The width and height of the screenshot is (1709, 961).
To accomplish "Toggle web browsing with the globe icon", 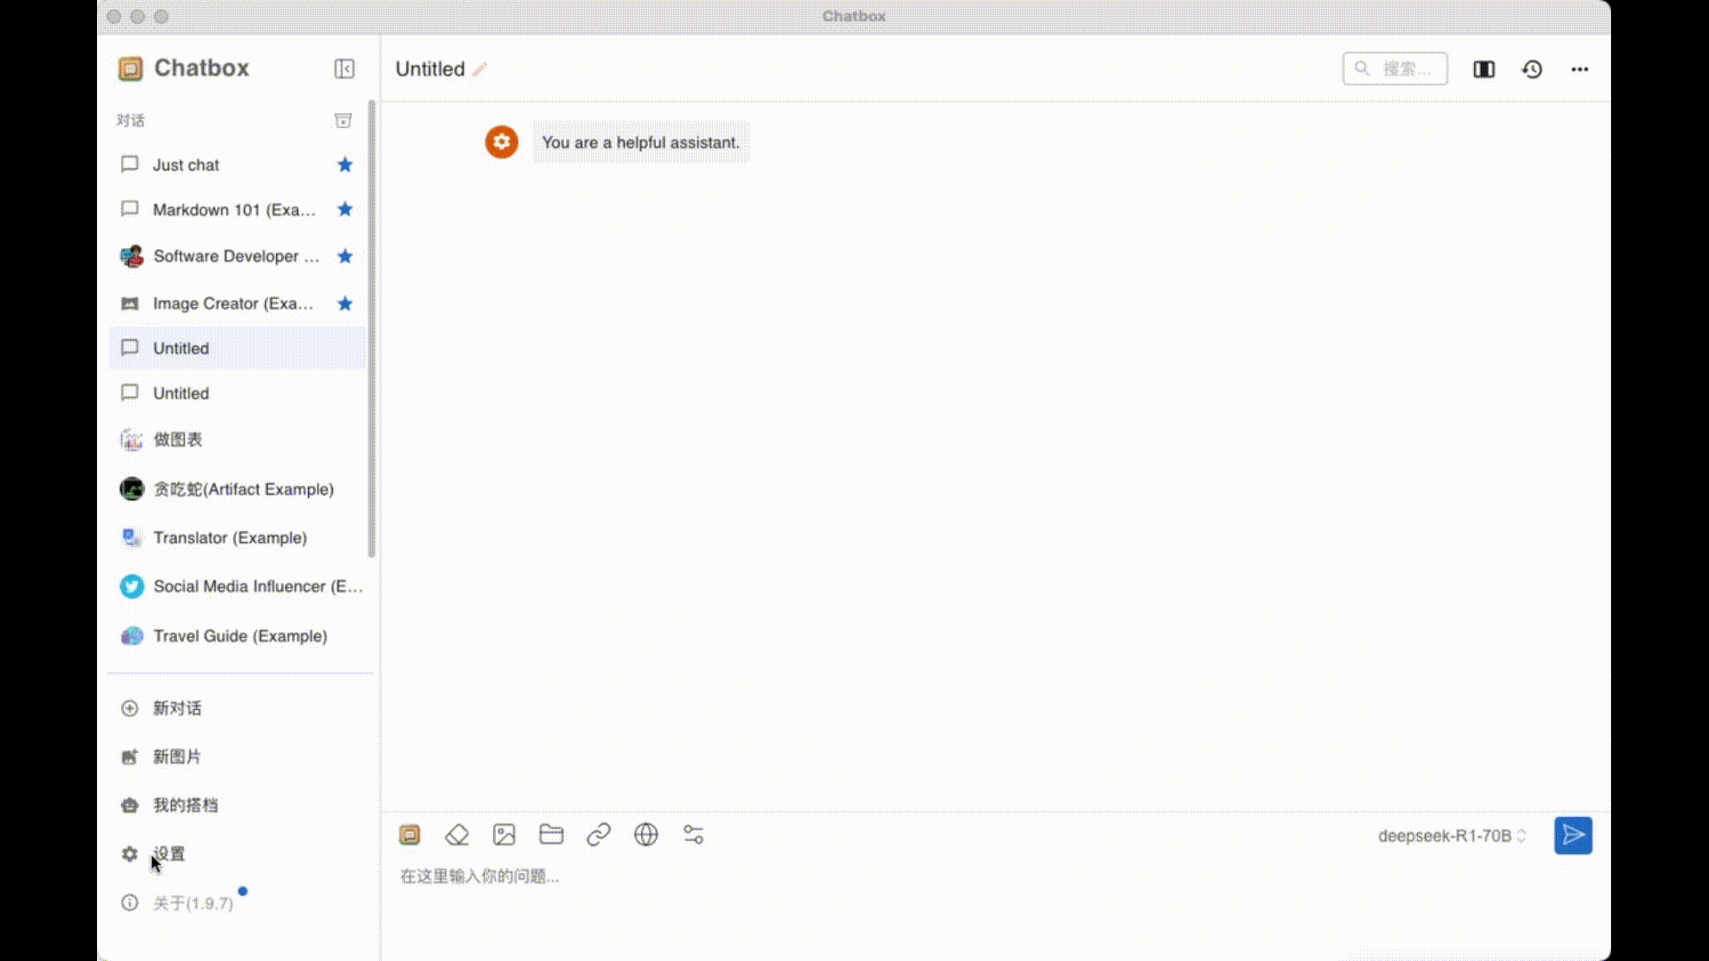I will click(646, 835).
